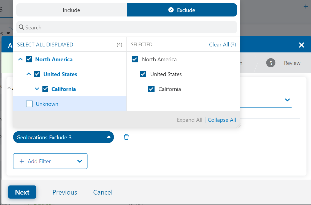Collapse the North America tree node
Image resolution: width=311 pixels, height=205 pixels.
pos(20,59)
